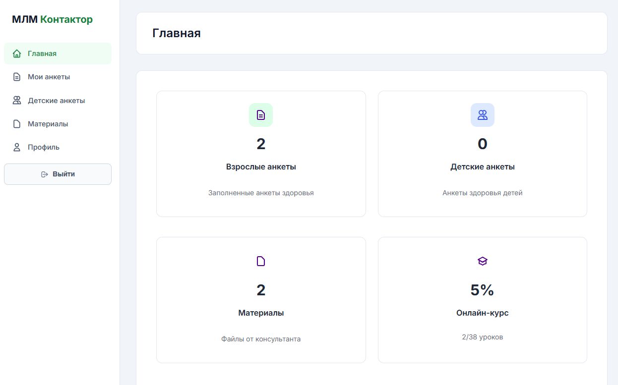Click the number 2 in Материалы card
Image resolution: width=618 pixels, height=385 pixels.
pyautogui.click(x=261, y=290)
